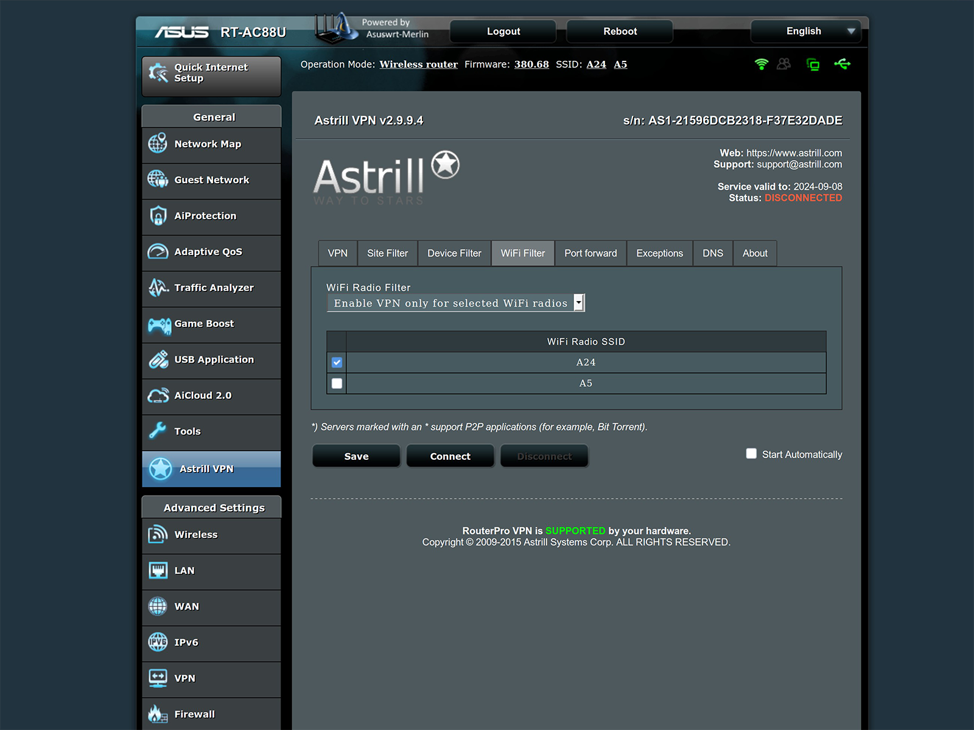Viewport: 974px width, 730px height.
Task: Click the Save button
Action: pos(356,456)
